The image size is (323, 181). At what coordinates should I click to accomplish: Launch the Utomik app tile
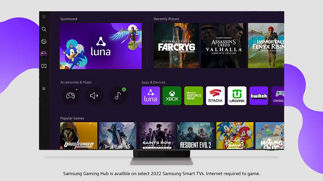coord(237,95)
